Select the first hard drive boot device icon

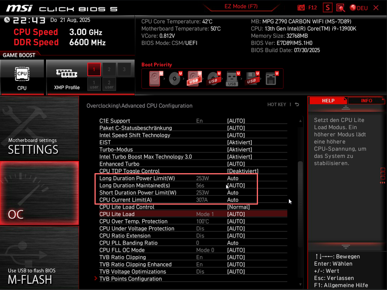(156, 79)
